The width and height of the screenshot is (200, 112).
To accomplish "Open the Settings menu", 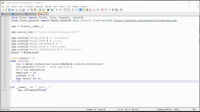I will 48,7.
